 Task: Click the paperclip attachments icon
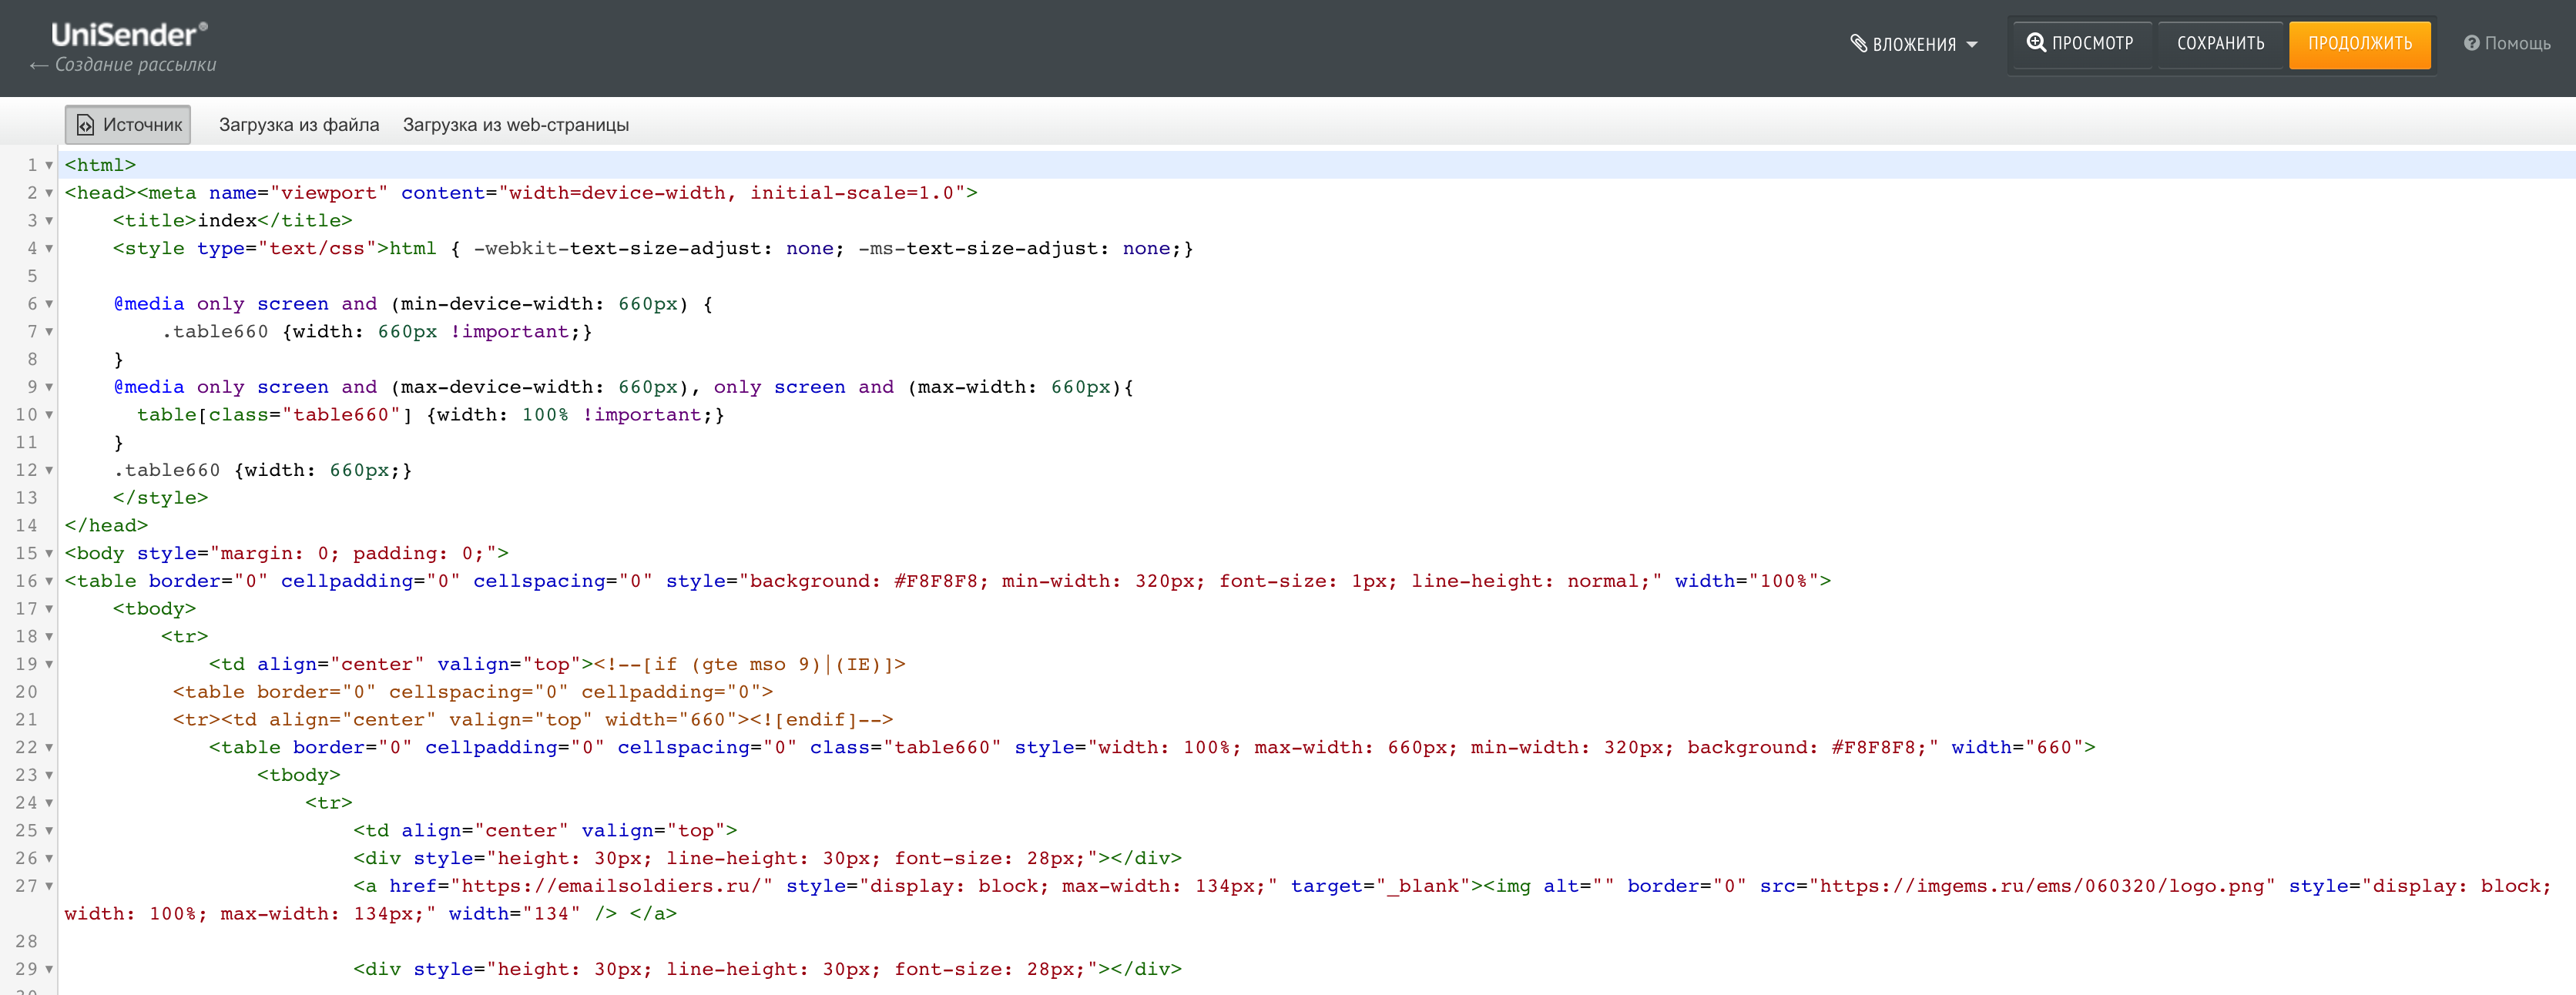point(1858,43)
